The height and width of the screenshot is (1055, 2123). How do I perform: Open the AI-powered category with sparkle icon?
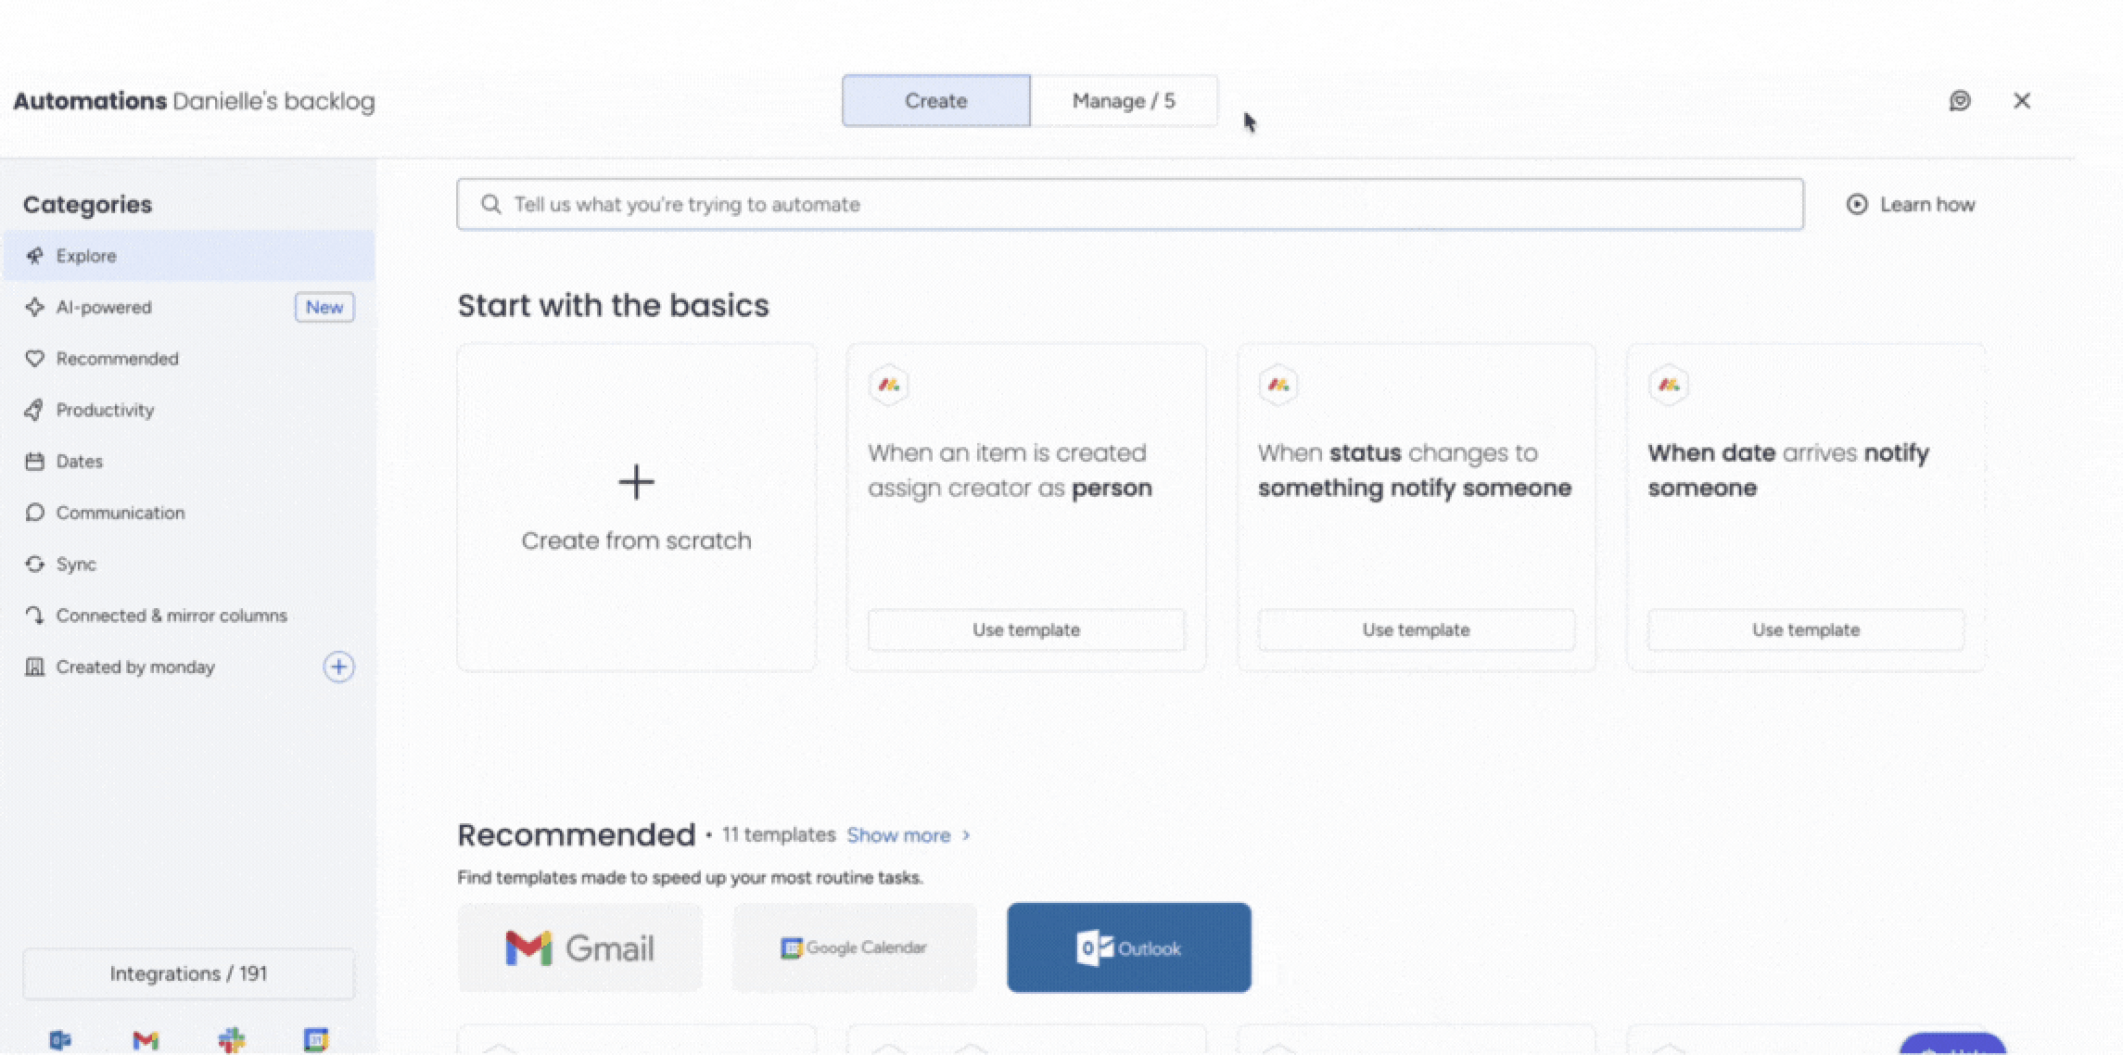click(x=35, y=307)
